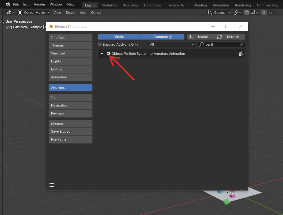Open the Preferences hamburger menu icon
This screenshot has width=283, height=215.
pyautogui.click(x=52, y=185)
